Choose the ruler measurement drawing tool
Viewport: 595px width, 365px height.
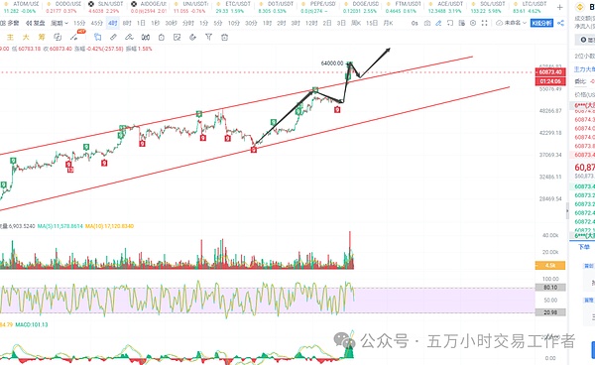[x=113, y=37]
